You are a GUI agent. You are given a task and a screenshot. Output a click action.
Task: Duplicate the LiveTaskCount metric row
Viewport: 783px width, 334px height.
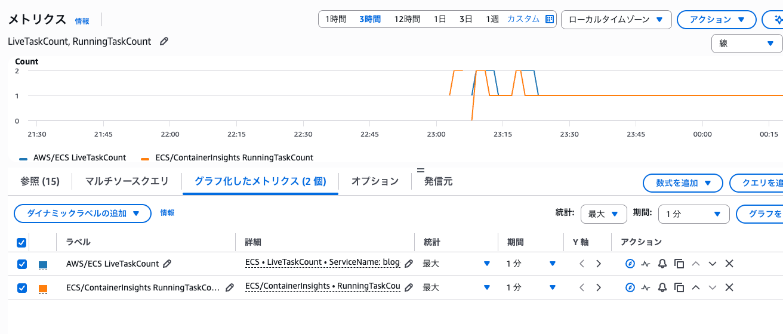point(679,264)
